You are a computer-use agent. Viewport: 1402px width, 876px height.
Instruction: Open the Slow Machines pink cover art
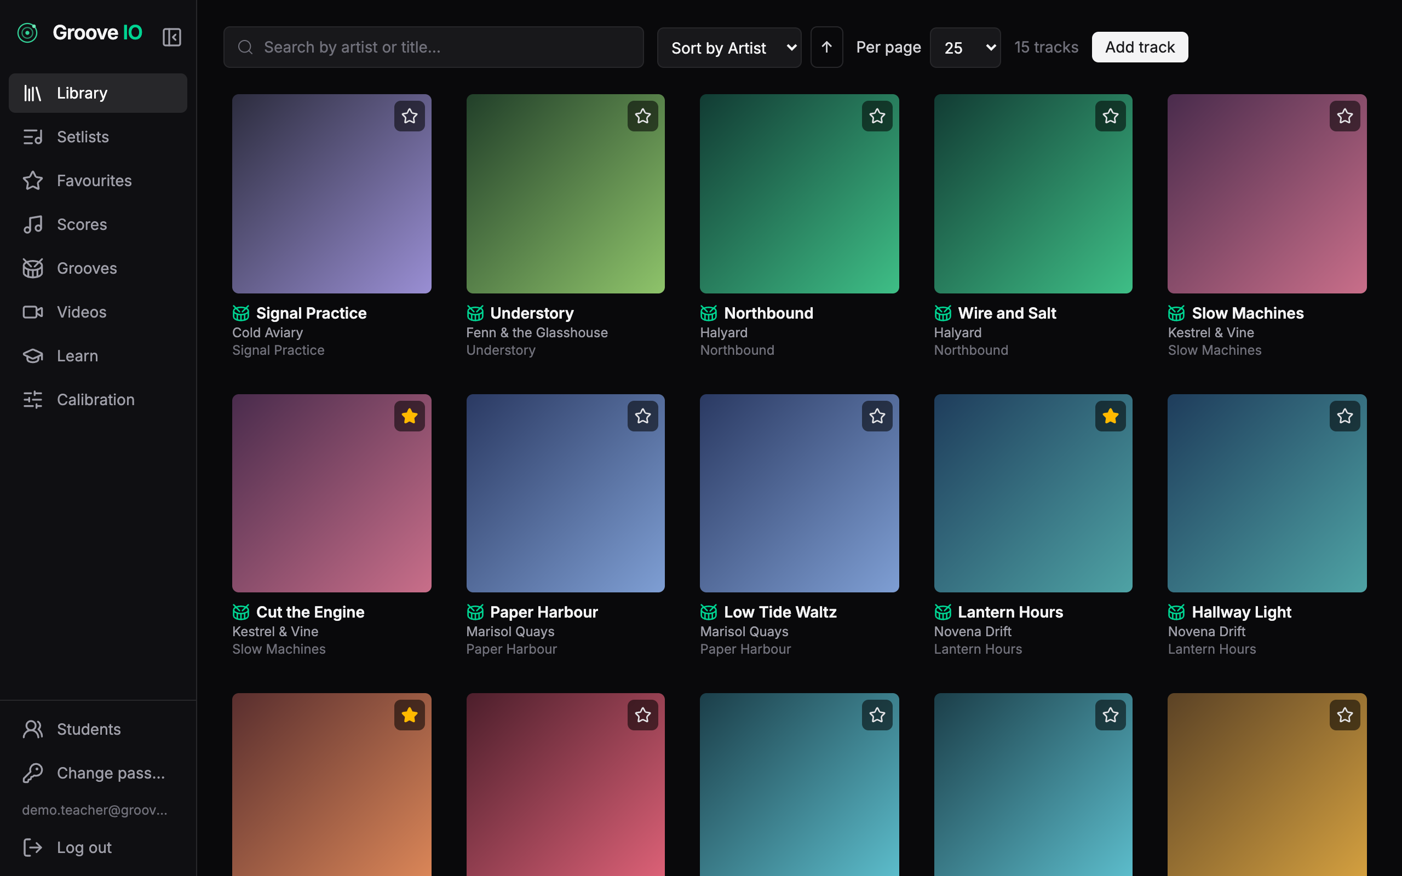(1267, 193)
